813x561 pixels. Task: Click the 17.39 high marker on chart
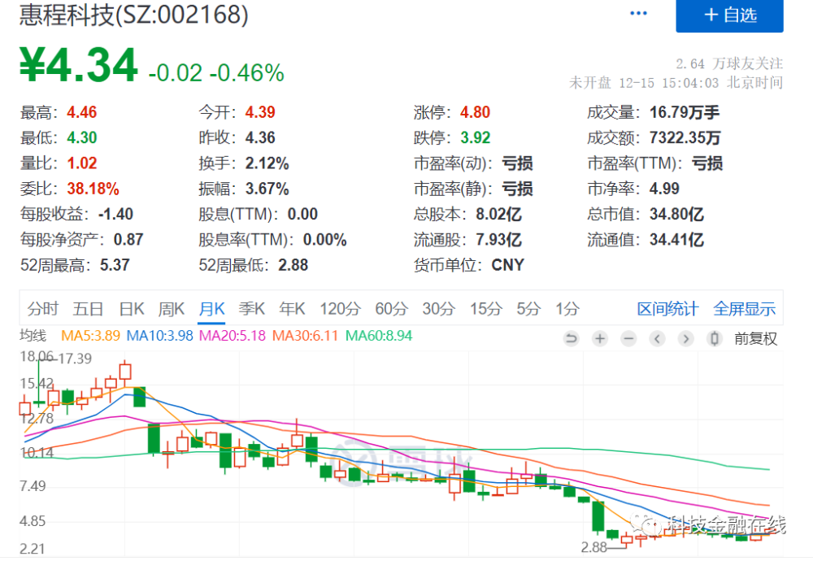[75, 359]
